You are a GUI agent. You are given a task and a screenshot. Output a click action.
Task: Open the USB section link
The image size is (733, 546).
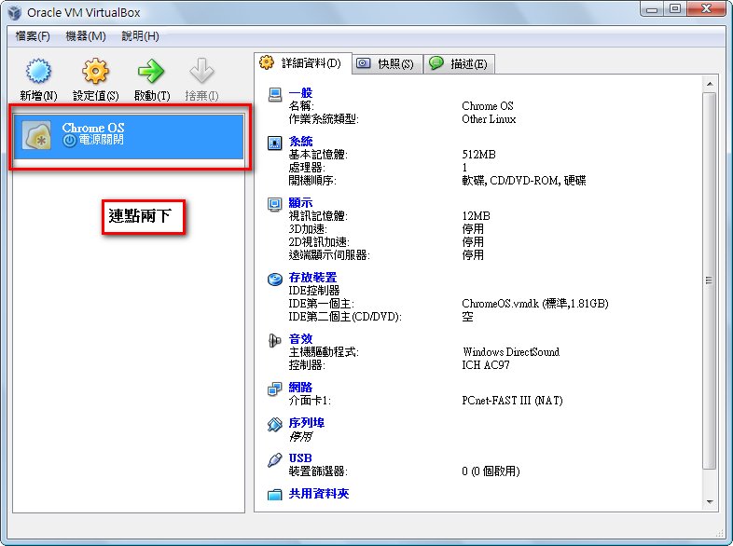[x=300, y=458]
